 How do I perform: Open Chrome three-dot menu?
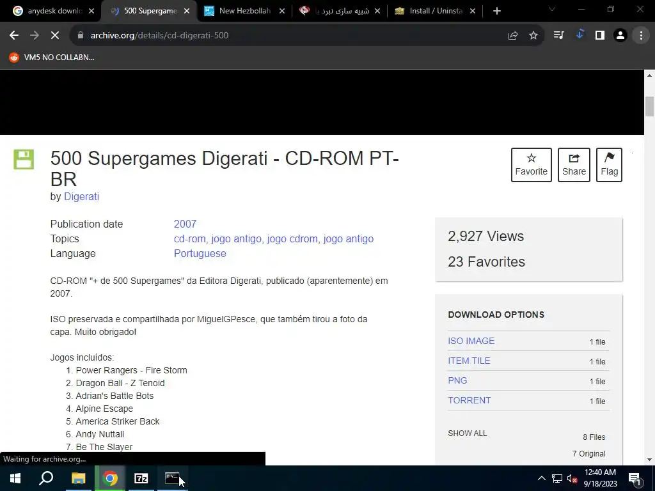click(641, 36)
